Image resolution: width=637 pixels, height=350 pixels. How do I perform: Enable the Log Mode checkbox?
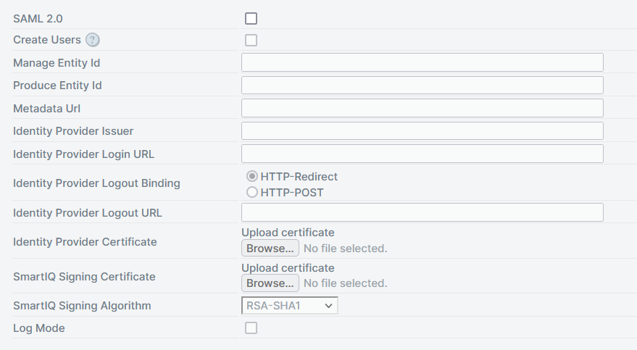pyautogui.click(x=251, y=328)
